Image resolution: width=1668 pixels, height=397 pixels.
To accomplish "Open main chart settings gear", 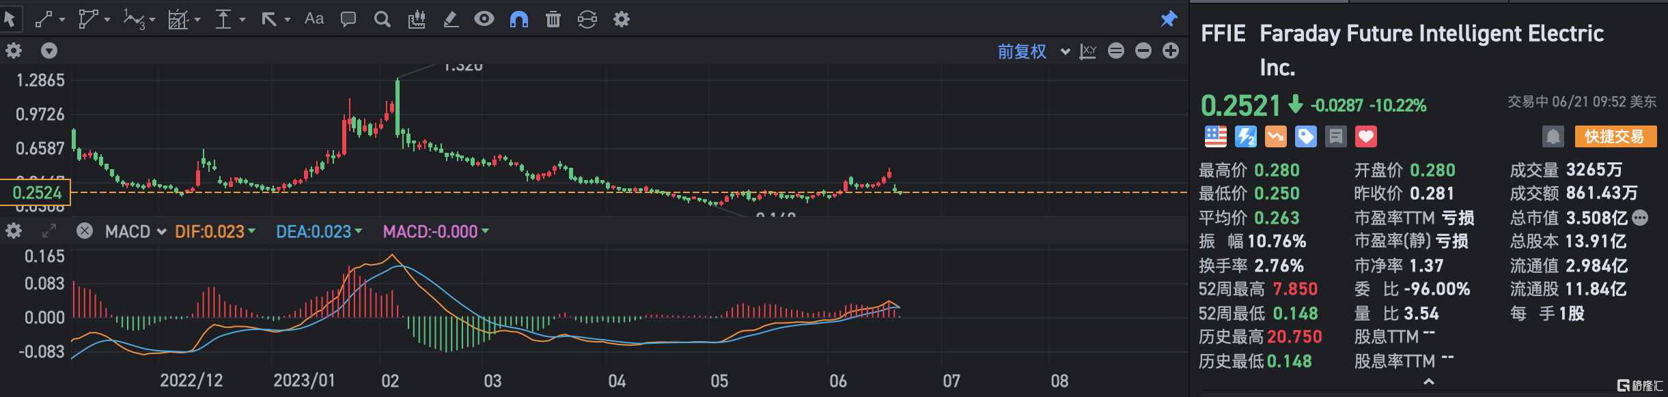I will point(14,50).
